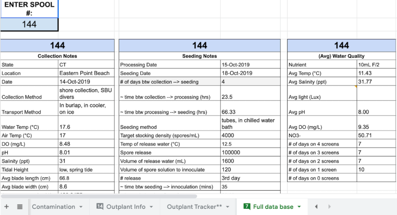Switch to the Contamination sheet tab
397x215 pixels.
(x=53, y=207)
